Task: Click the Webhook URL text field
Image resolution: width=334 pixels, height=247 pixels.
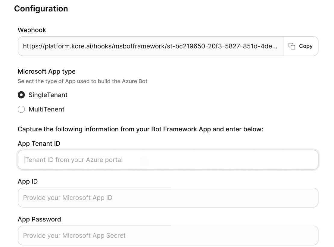Action: (150, 46)
